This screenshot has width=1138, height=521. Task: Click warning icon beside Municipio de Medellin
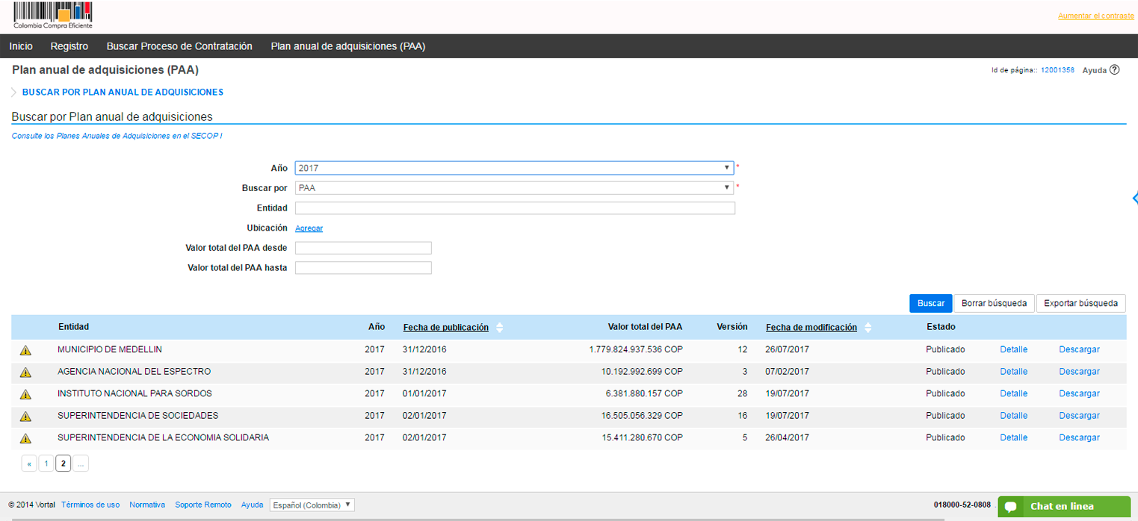pos(25,350)
